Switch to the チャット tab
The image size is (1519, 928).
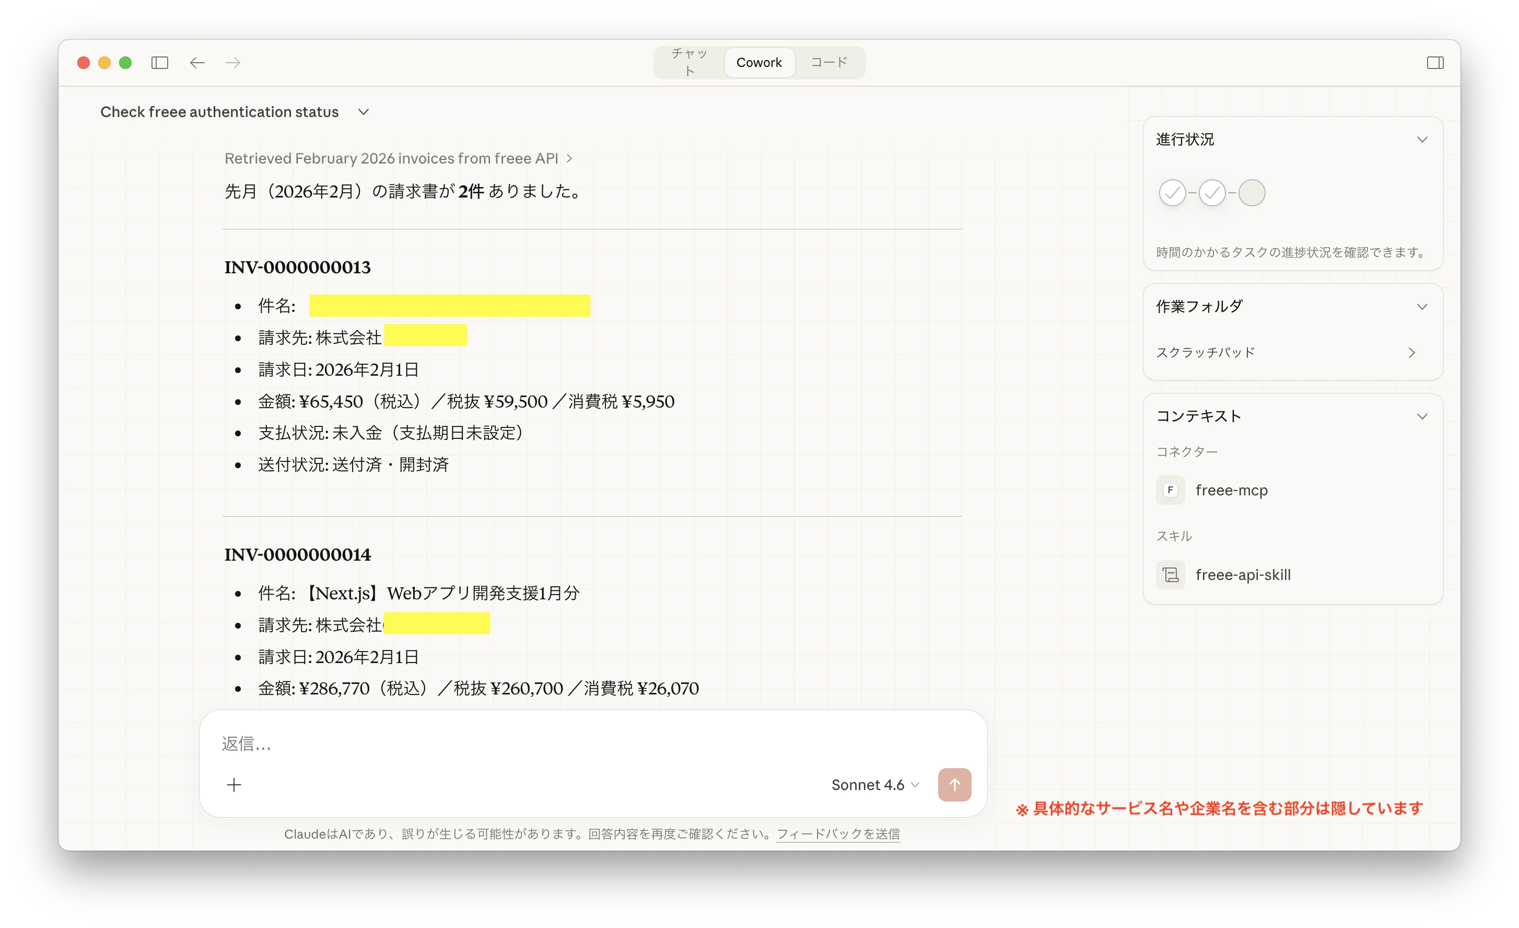click(689, 62)
